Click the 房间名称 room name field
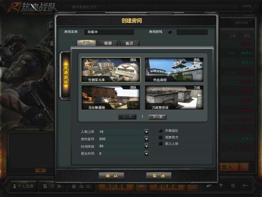 click(109, 32)
